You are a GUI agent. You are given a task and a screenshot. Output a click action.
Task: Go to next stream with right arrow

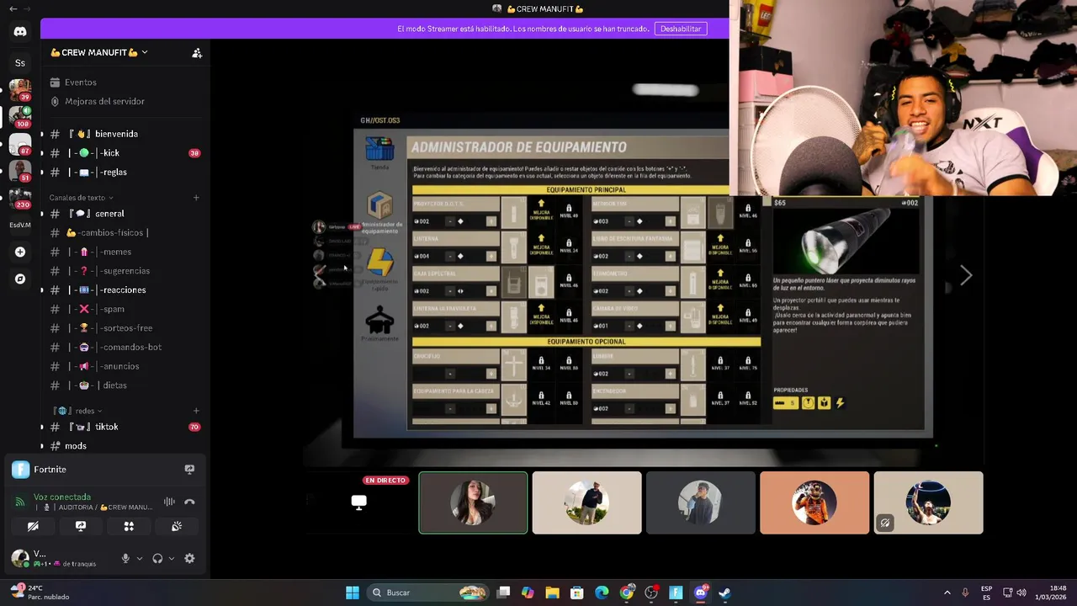(966, 275)
